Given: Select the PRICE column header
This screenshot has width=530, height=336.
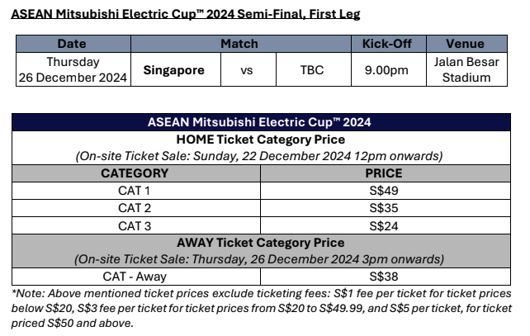Looking at the screenshot, I should point(384,173).
